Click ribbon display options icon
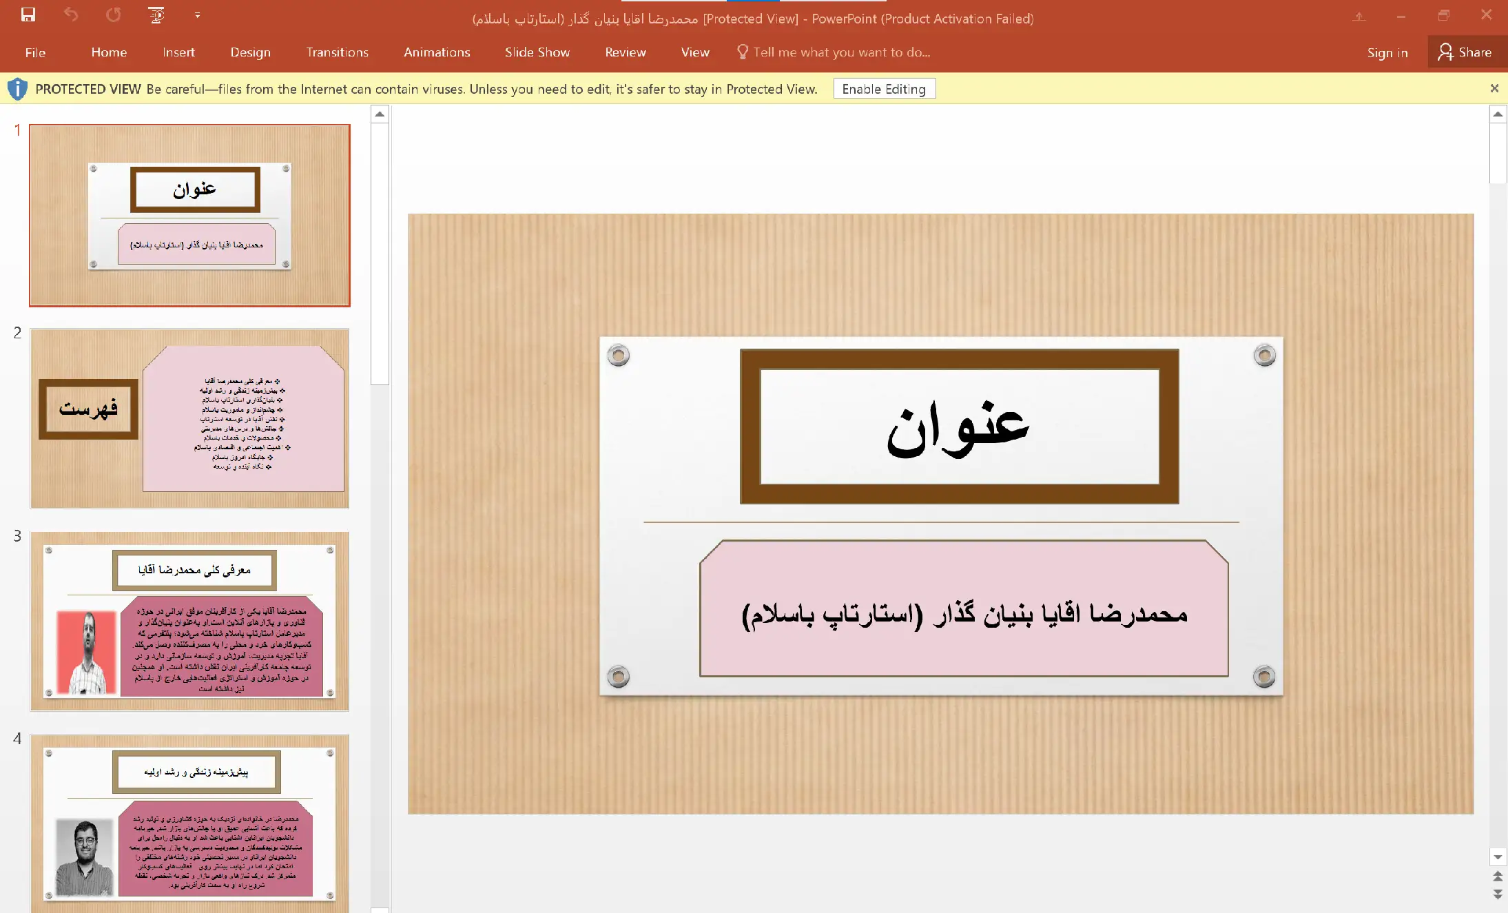The image size is (1508, 913). pyautogui.click(x=1359, y=16)
